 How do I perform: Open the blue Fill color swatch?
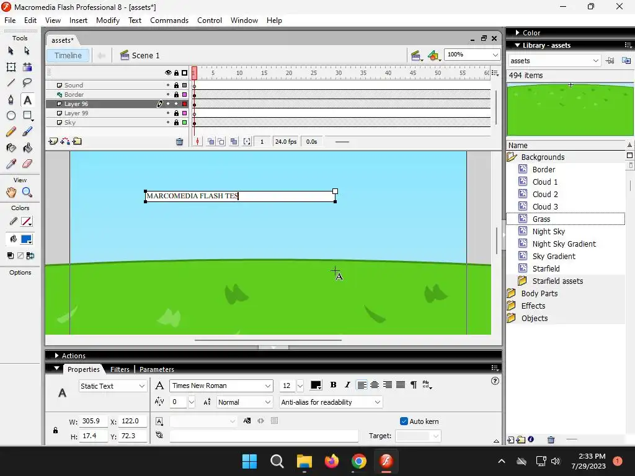coord(27,239)
